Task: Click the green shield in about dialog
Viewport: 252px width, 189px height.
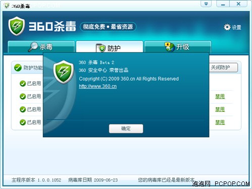Action: [64, 72]
